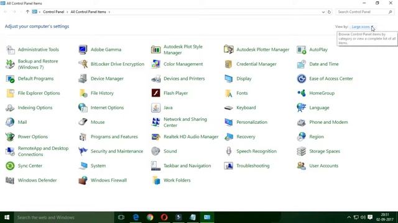Open the Keyboard icon
The height and width of the screenshot is (223, 398).
(x=229, y=108)
